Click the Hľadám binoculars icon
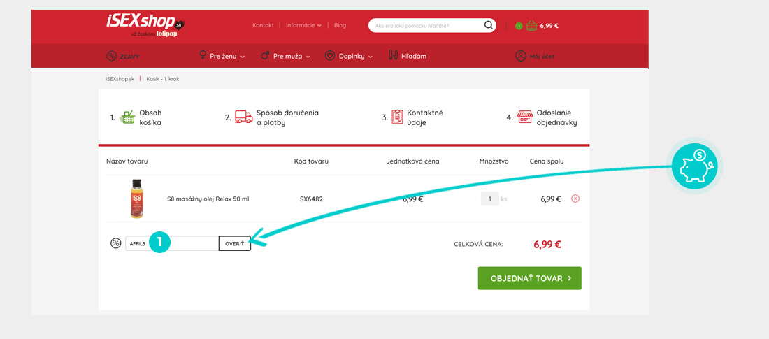The image size is (769, 339). pyautogui.click(x=393, y=56)
